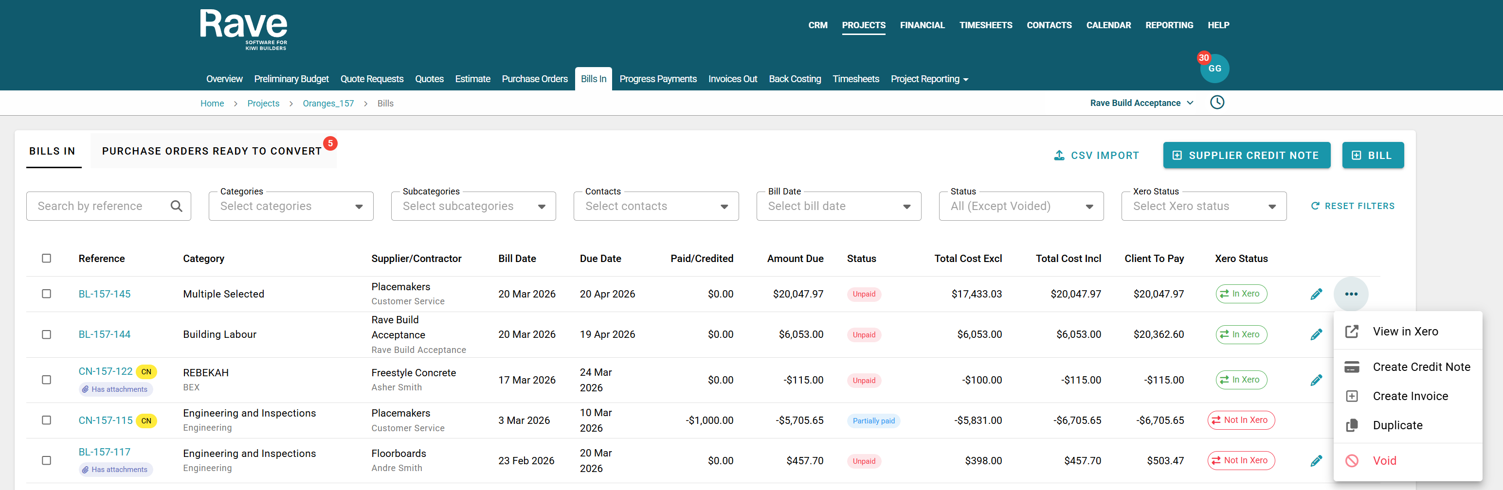Toggle the select-all bills checkbox
The width and height of the screenshot is (1503, 490).
tap(47, 258)
